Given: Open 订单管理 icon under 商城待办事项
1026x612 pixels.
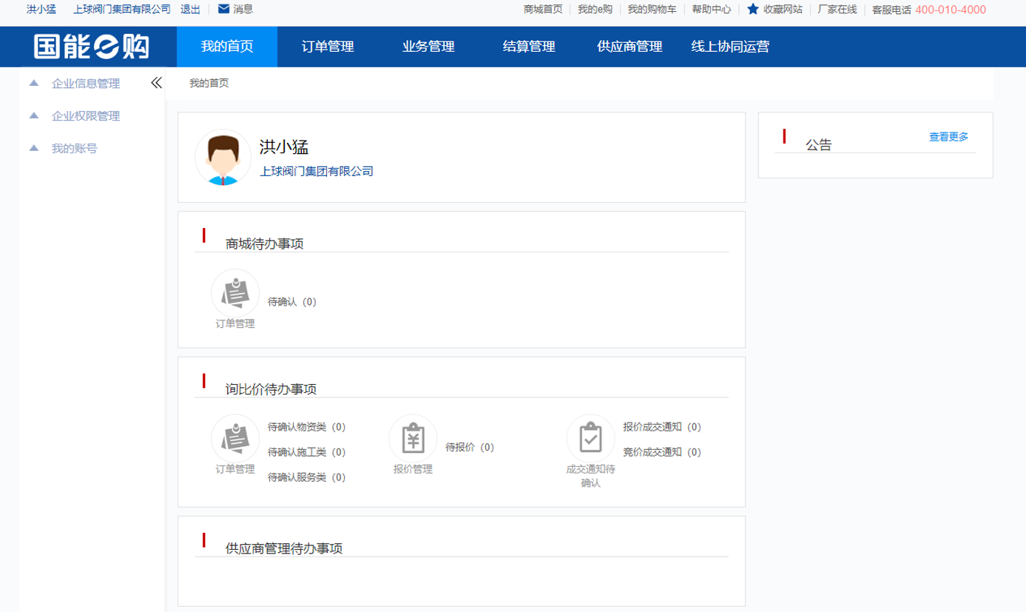Looking at the screenshot, I should click(x=235, y=293).
